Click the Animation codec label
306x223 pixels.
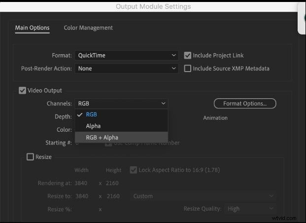pos(215,118)
